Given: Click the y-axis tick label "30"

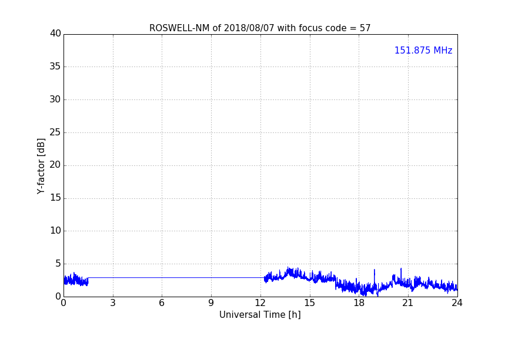Looking at the screenshot, I should [55, 99].
